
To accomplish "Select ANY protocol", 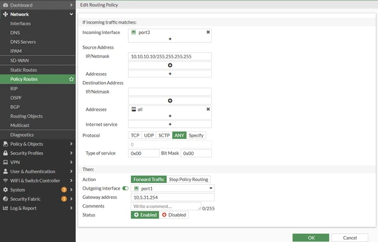I will 180,136.
